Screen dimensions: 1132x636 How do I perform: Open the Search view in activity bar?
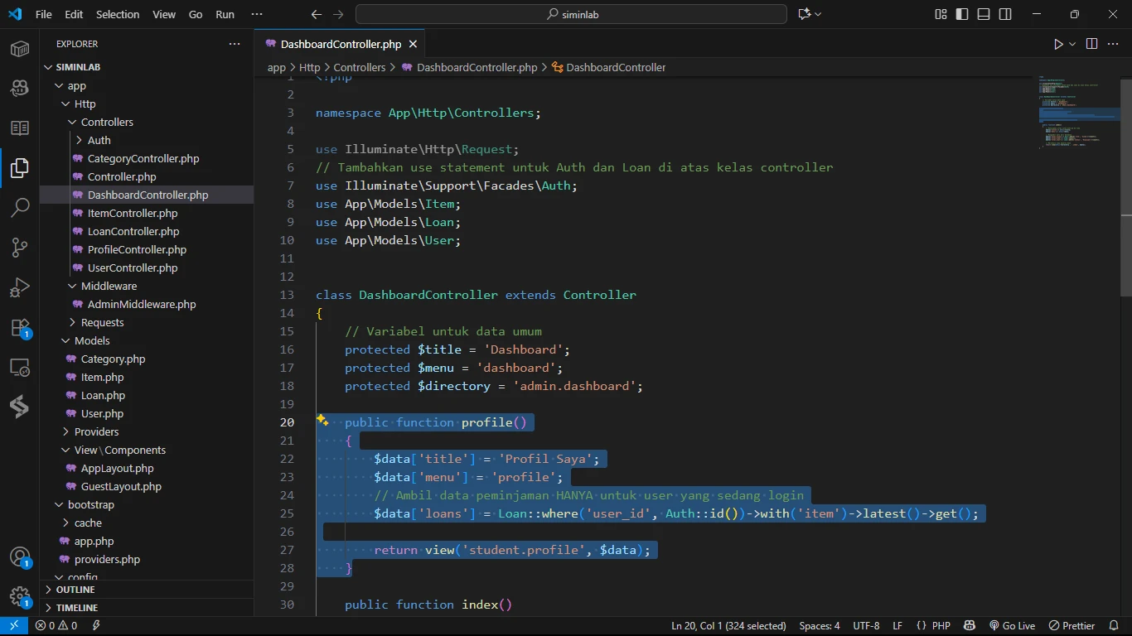tap(20, 208)
